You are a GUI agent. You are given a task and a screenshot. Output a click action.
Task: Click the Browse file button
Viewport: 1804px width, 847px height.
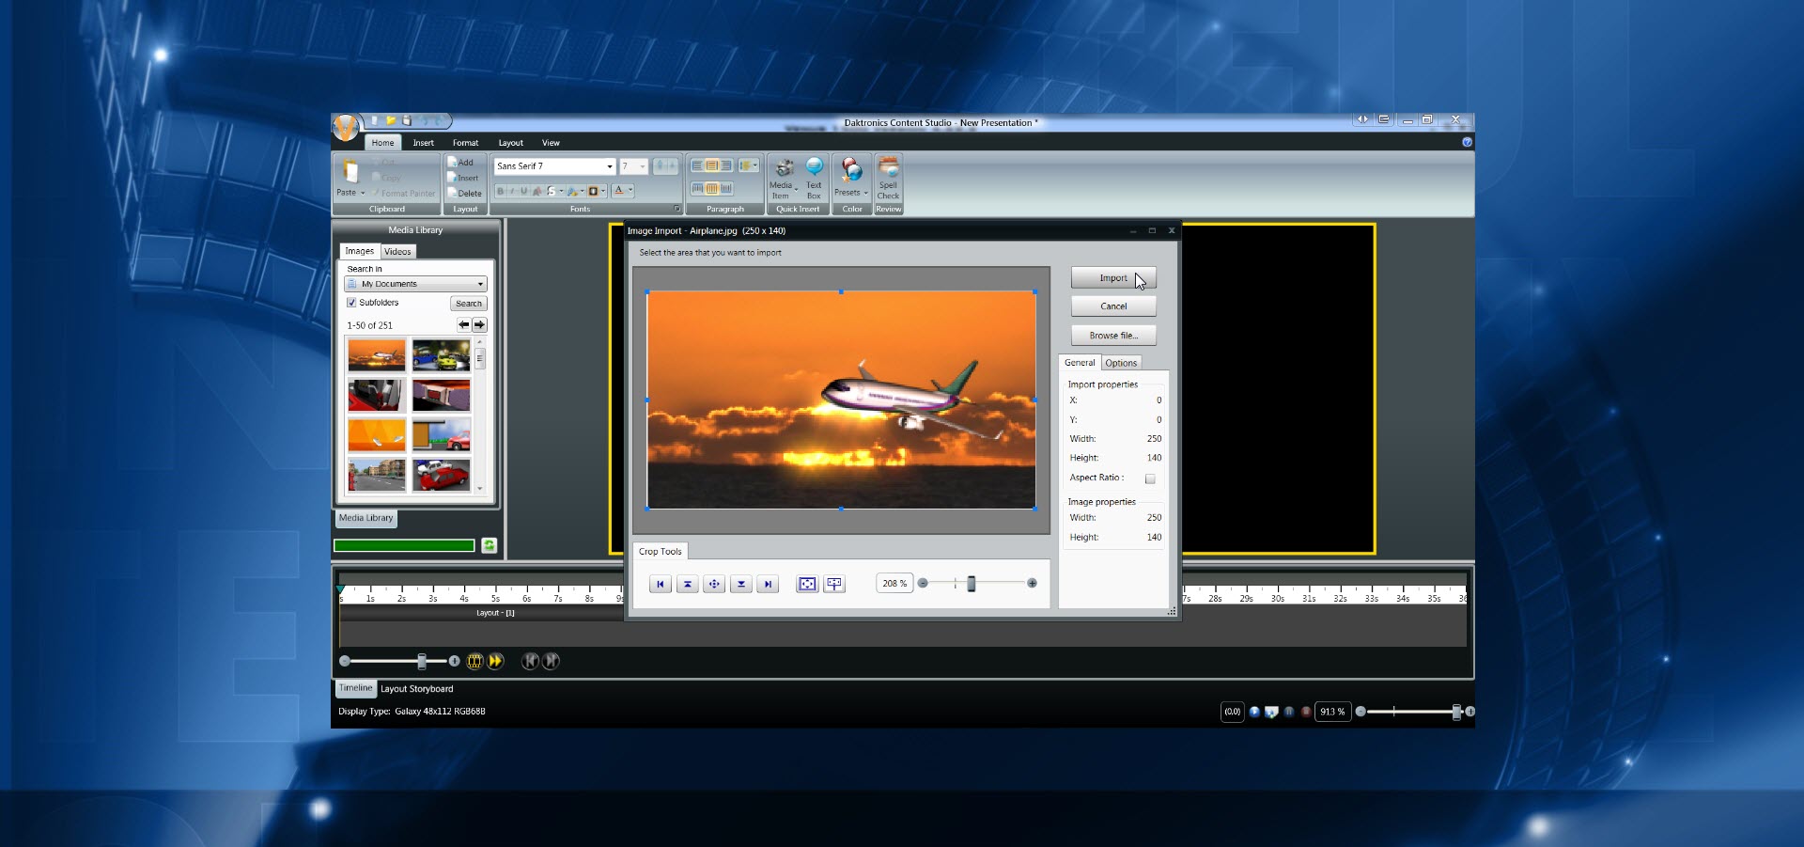1113,335
